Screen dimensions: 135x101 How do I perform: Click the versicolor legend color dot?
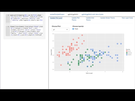pos(127,53)
